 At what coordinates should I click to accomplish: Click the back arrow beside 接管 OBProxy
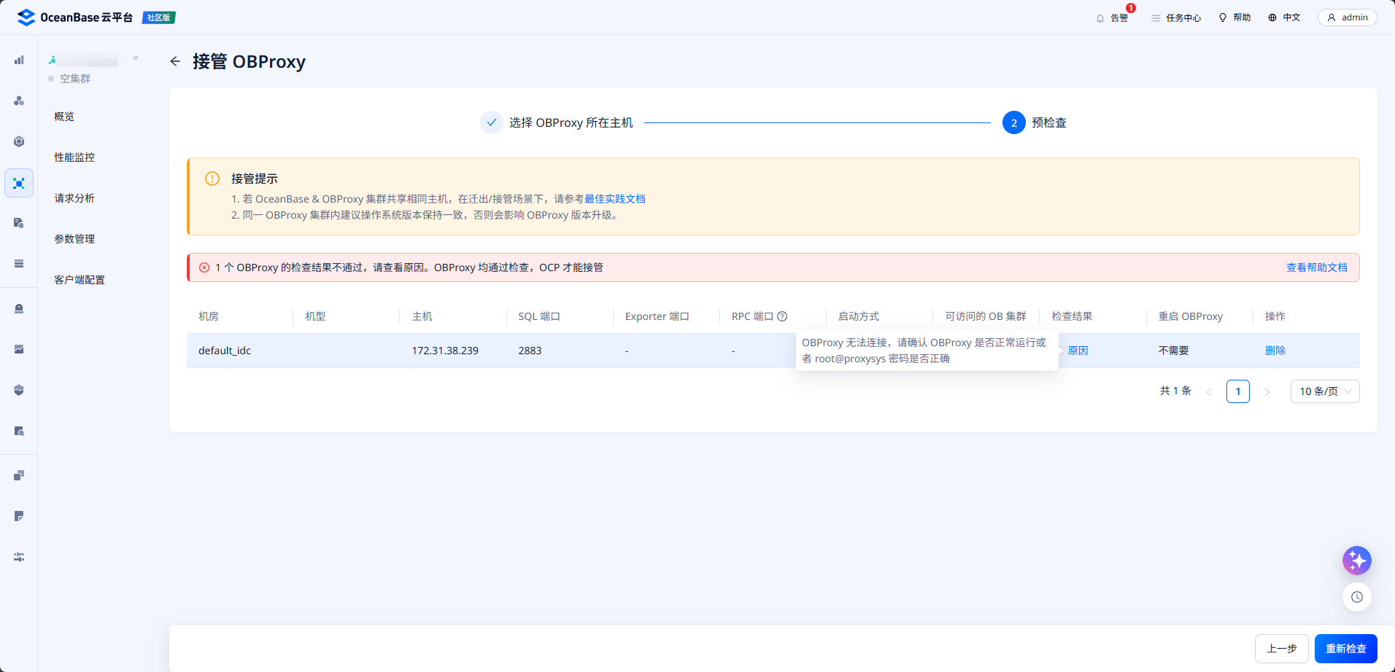[x=175, y=61]
